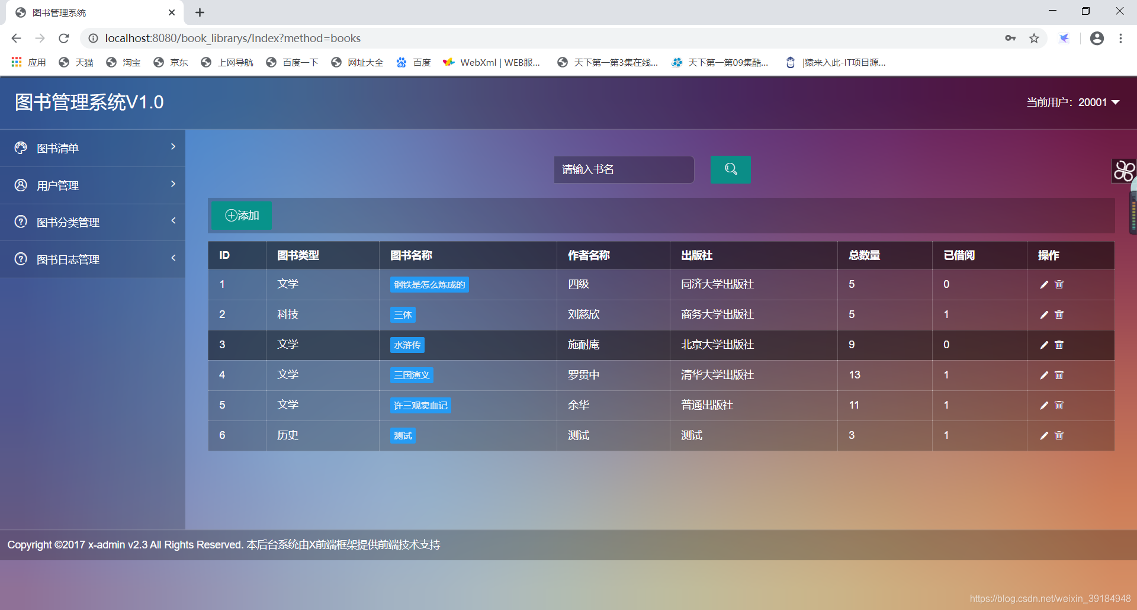Screen dimensions: 1137x610
Task: Expand the 图书清单 chevron
Action: [173, 147]
